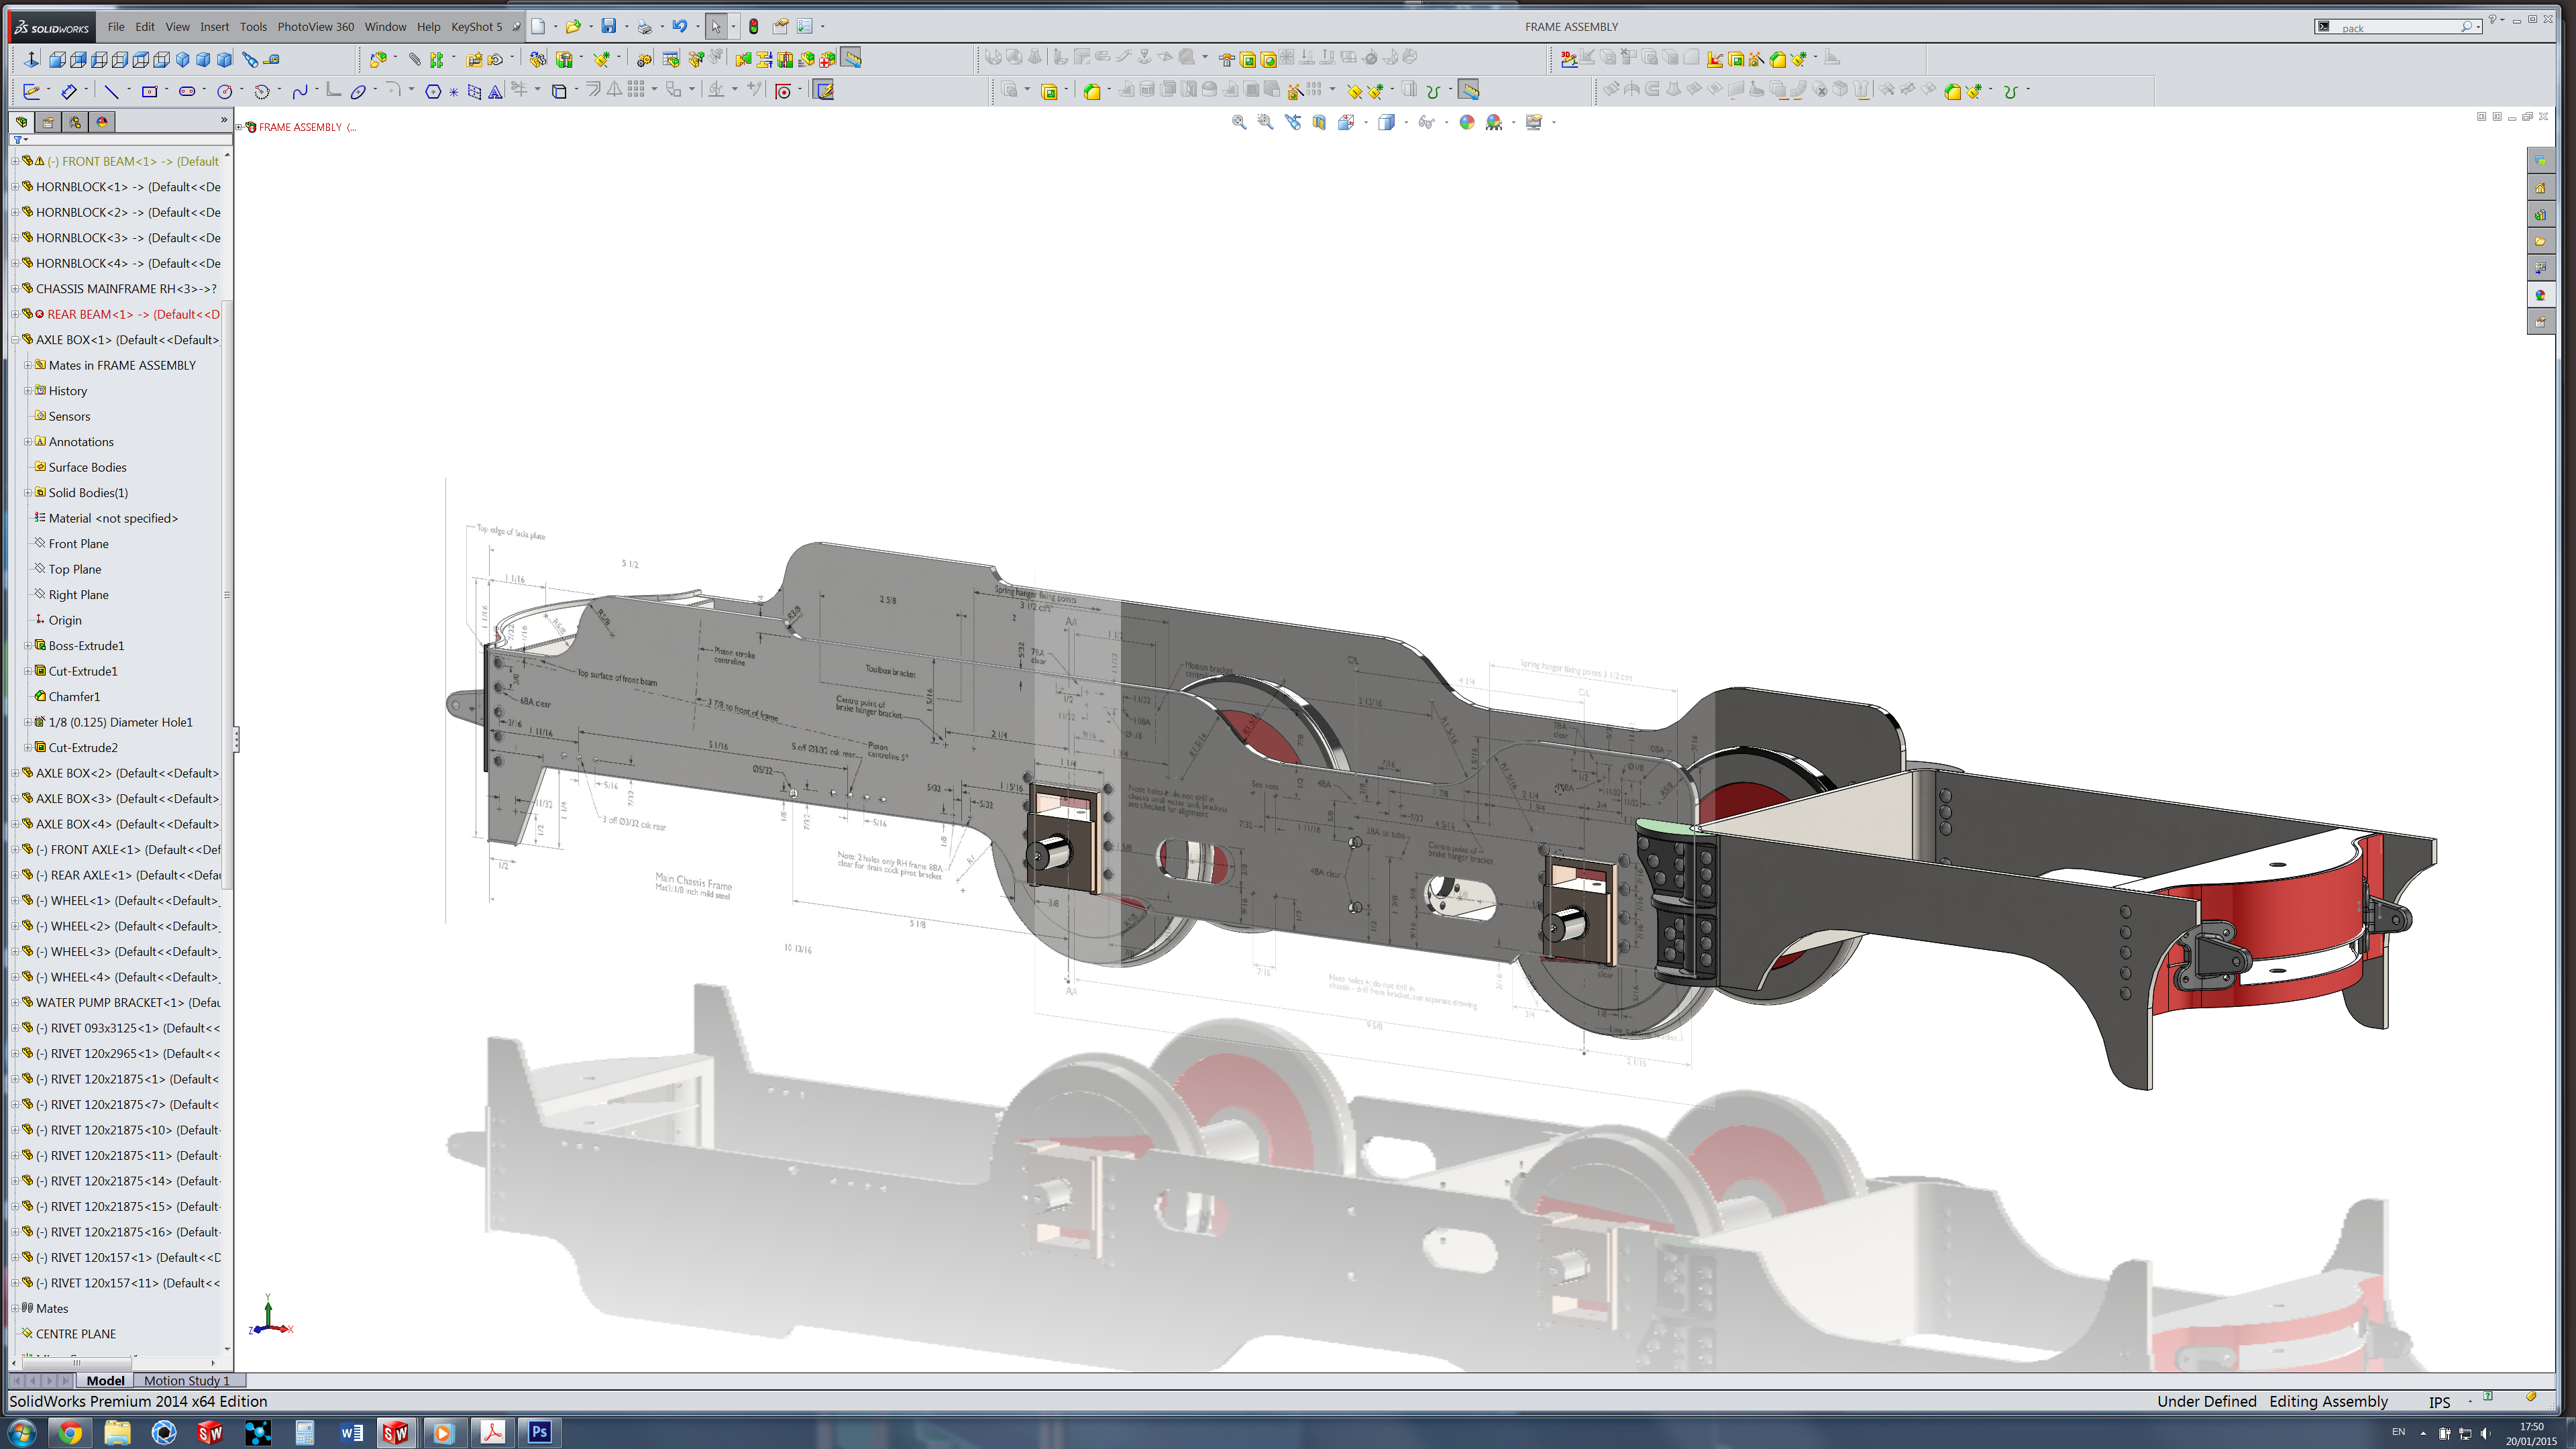Click the Zoom to Area icon

coord(1265,122)
